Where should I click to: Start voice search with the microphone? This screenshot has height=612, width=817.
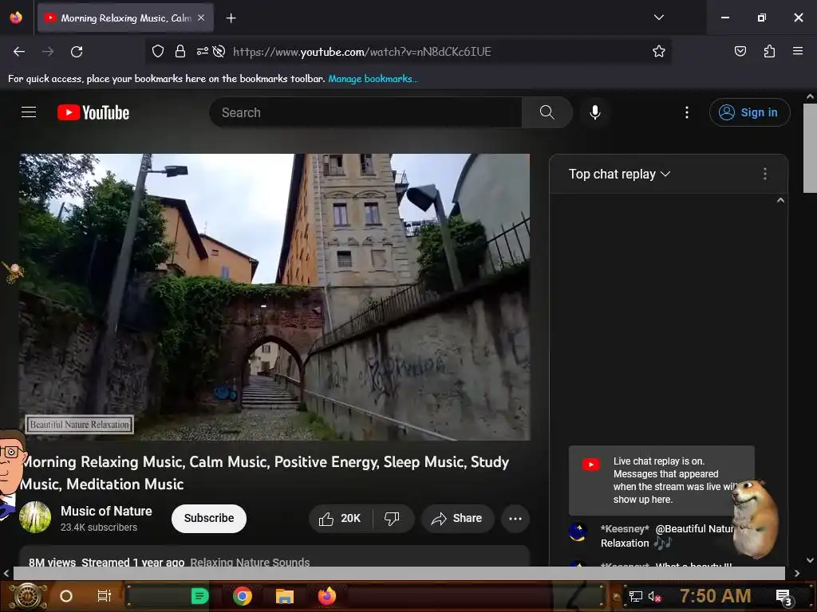(x=594, y=112)
